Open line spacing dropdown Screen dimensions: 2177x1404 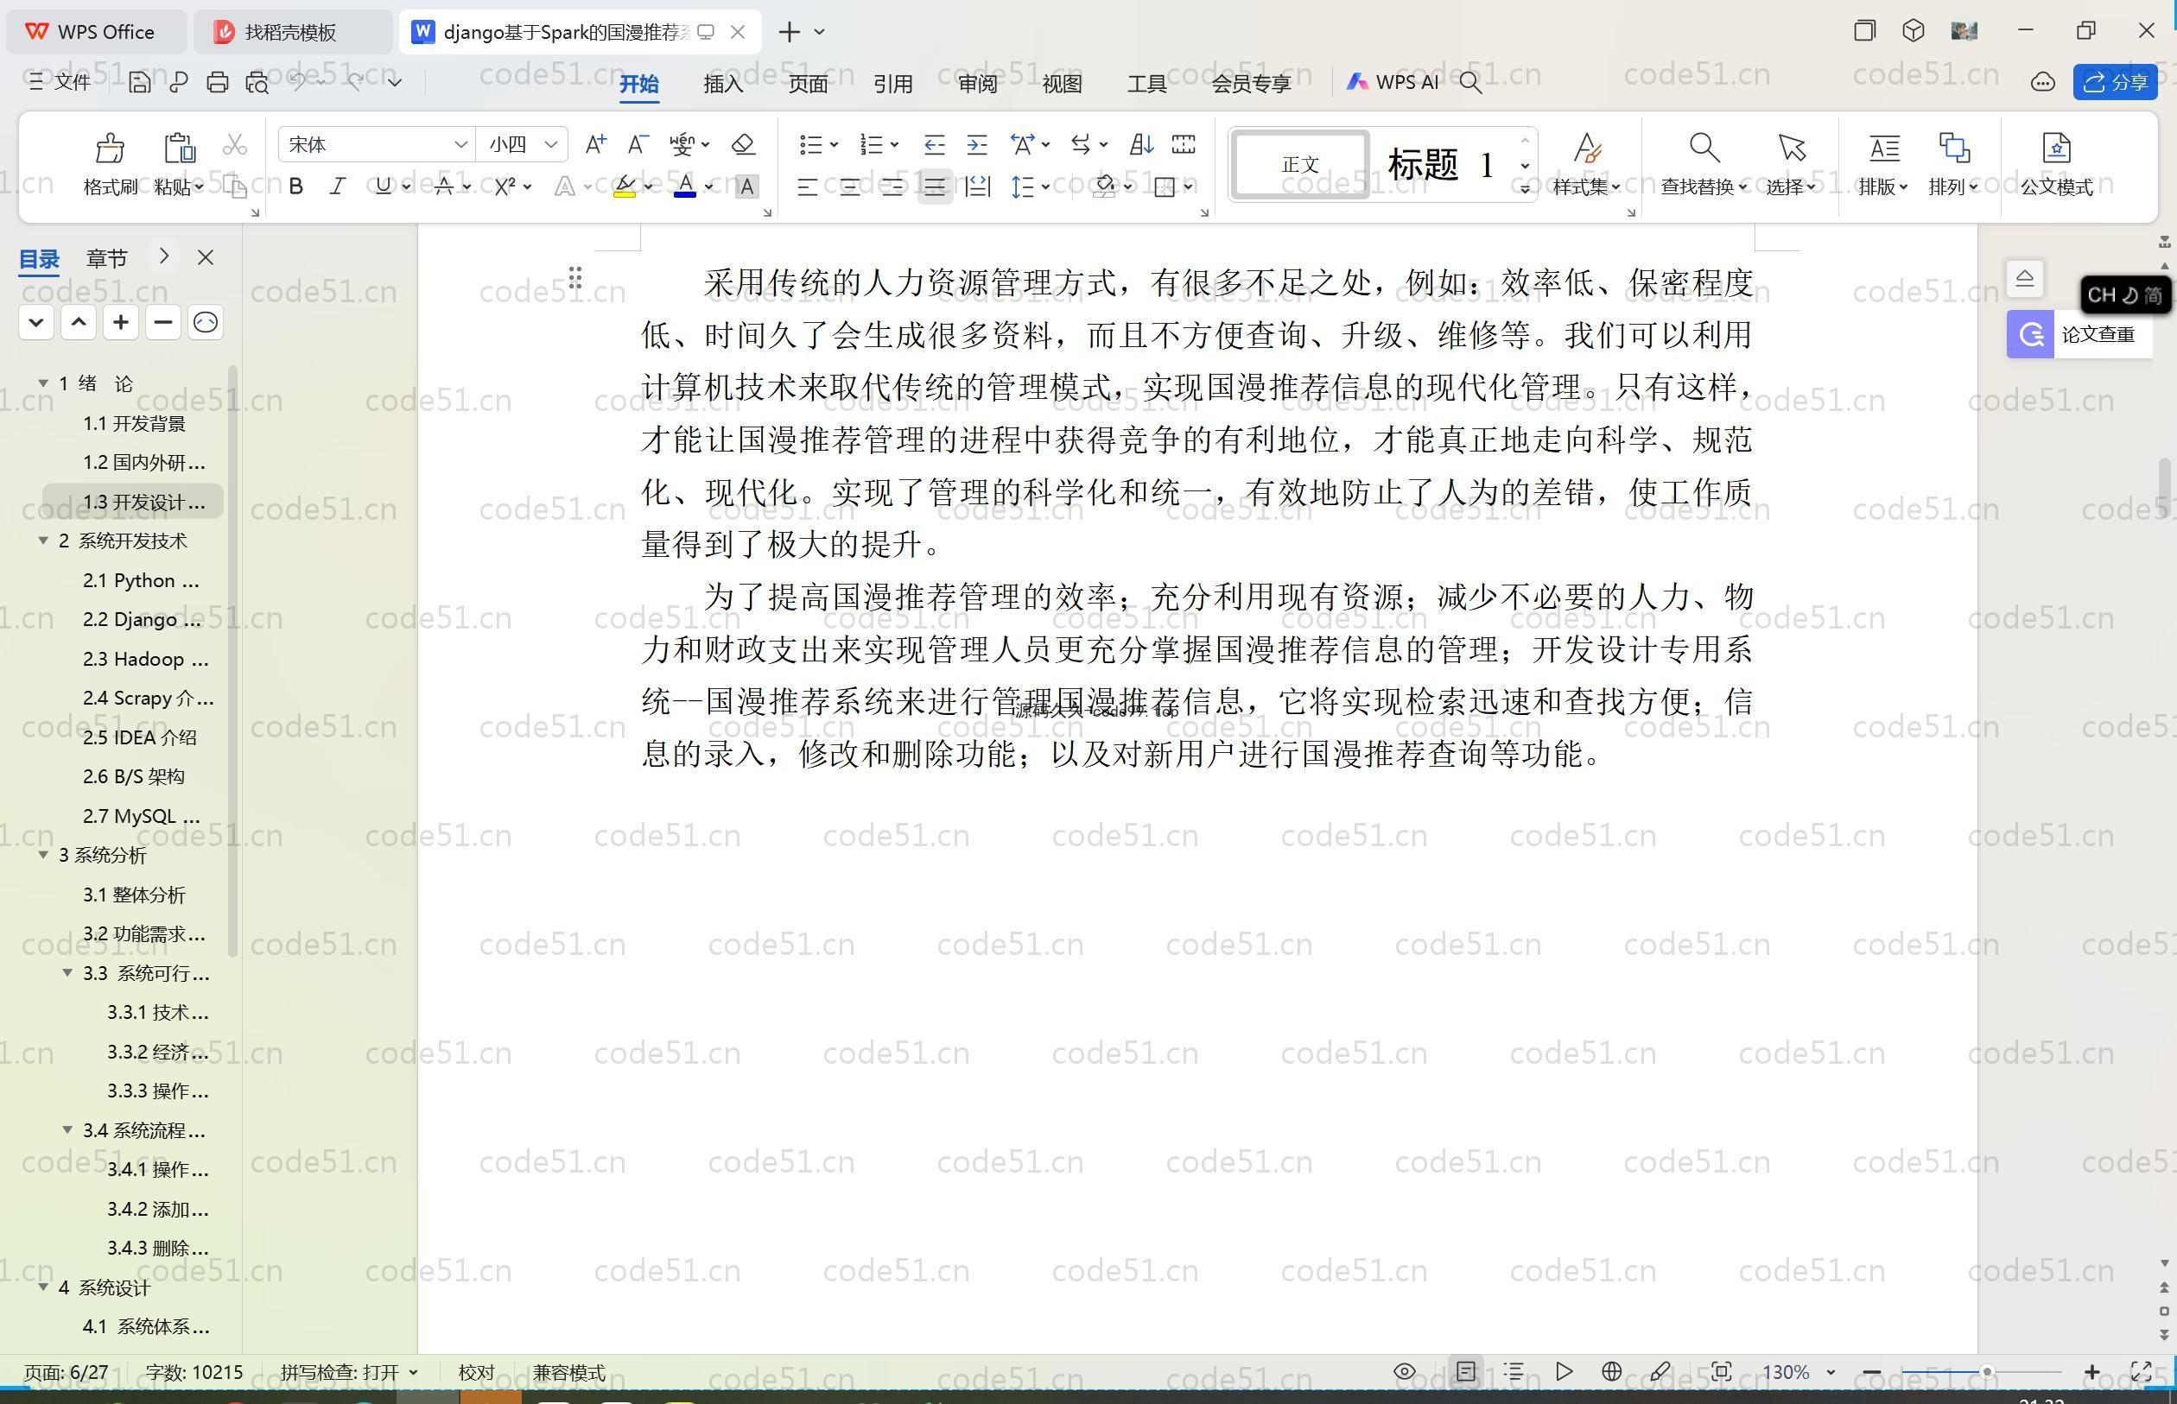coord(1045,187)
